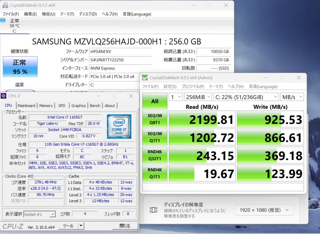This screenshot has width=320, height=234.
Task: Click the serial number field S4UJNX1T122250
Action: coord(120,60)
